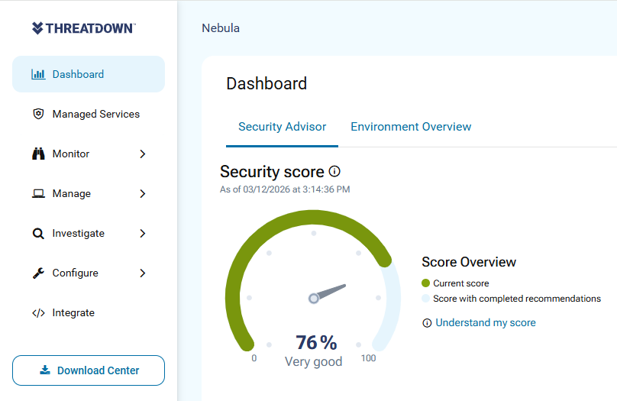Select Manage in the sidebar
Image resolution: width=617 pixels, height=401 pixels.
pos(89,193)
